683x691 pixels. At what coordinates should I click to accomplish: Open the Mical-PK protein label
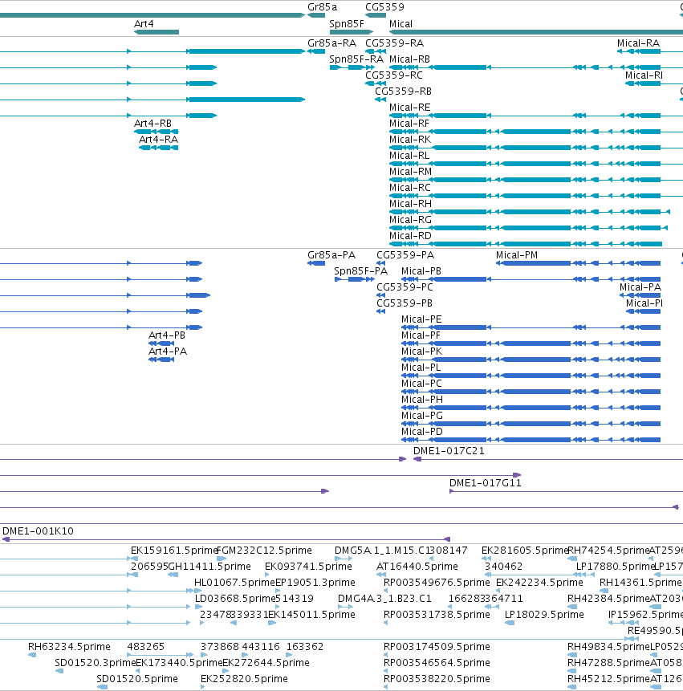(422, 352)
